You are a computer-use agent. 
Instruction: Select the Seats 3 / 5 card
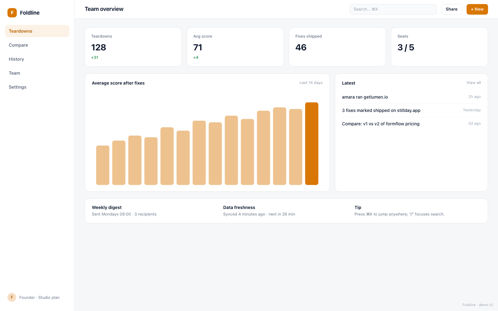tap(439, 47)
